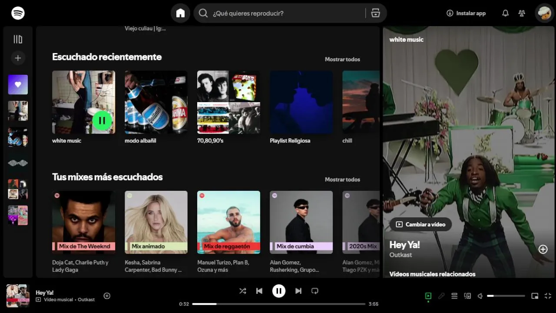
Task: Skip to the previous track
Action: point(259,291)
